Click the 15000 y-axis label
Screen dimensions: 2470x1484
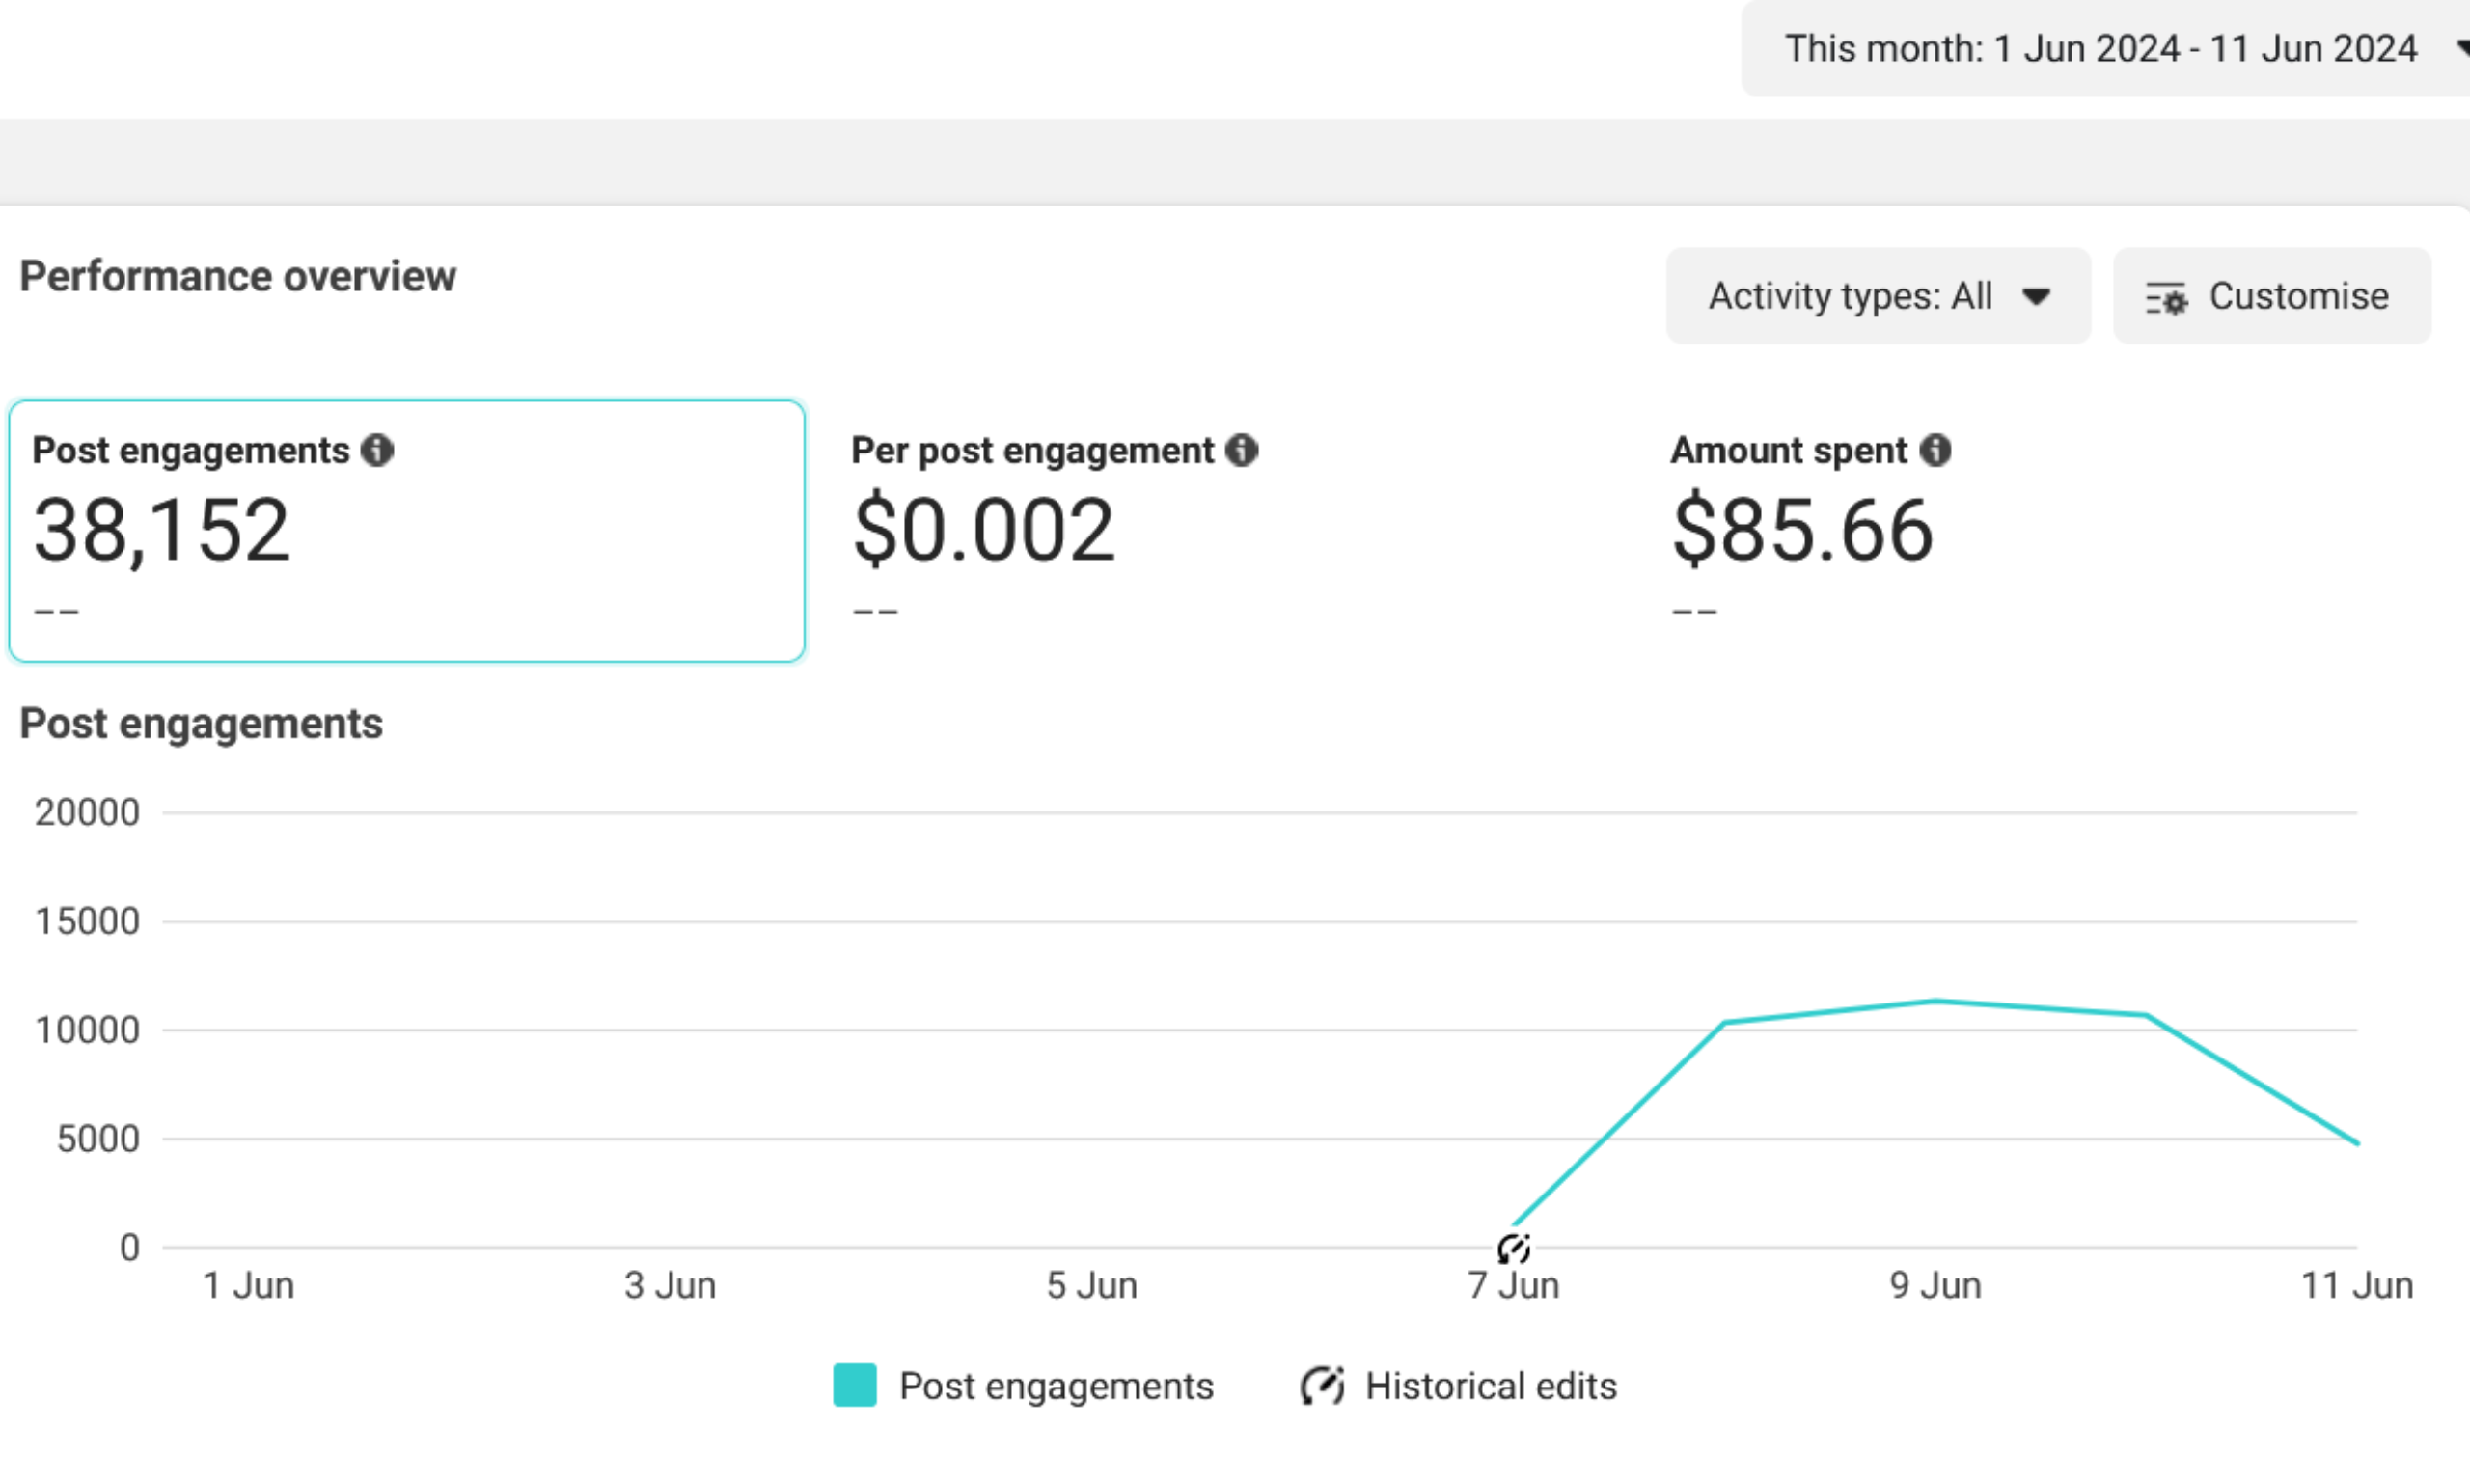(87, 922)
